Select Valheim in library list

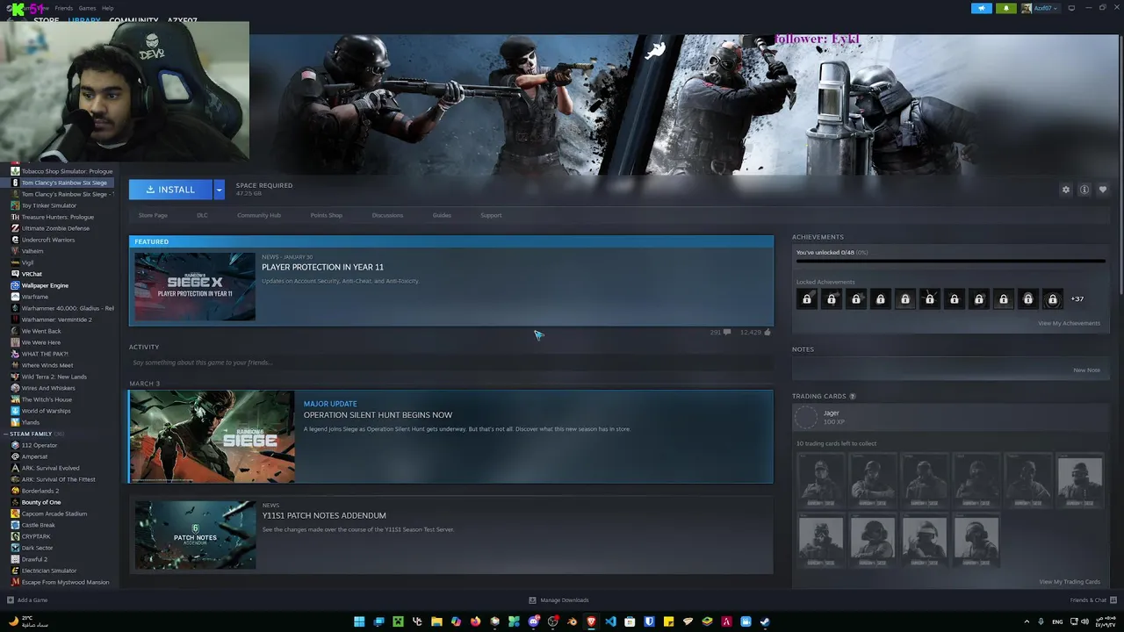pyautogui.click(x=32, y=251)
